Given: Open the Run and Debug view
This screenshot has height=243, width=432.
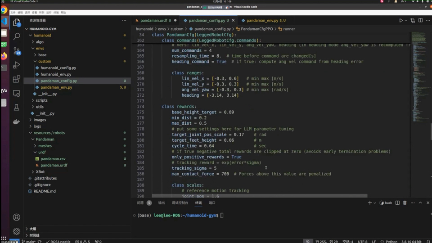Looking at the screenshot, I should pyautogui.click(x=17, y=65).
